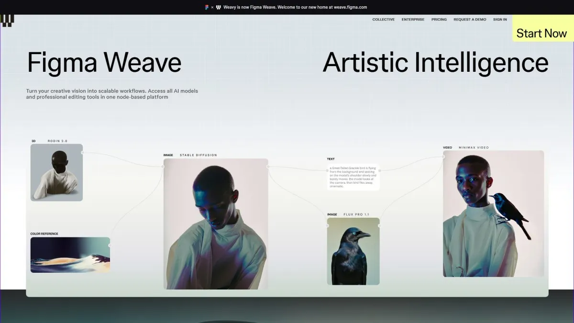Click the banner text mentioning weave.figma.com
Image resolution: width=574 pixels, height=323 pixels.
click(295, 7)
